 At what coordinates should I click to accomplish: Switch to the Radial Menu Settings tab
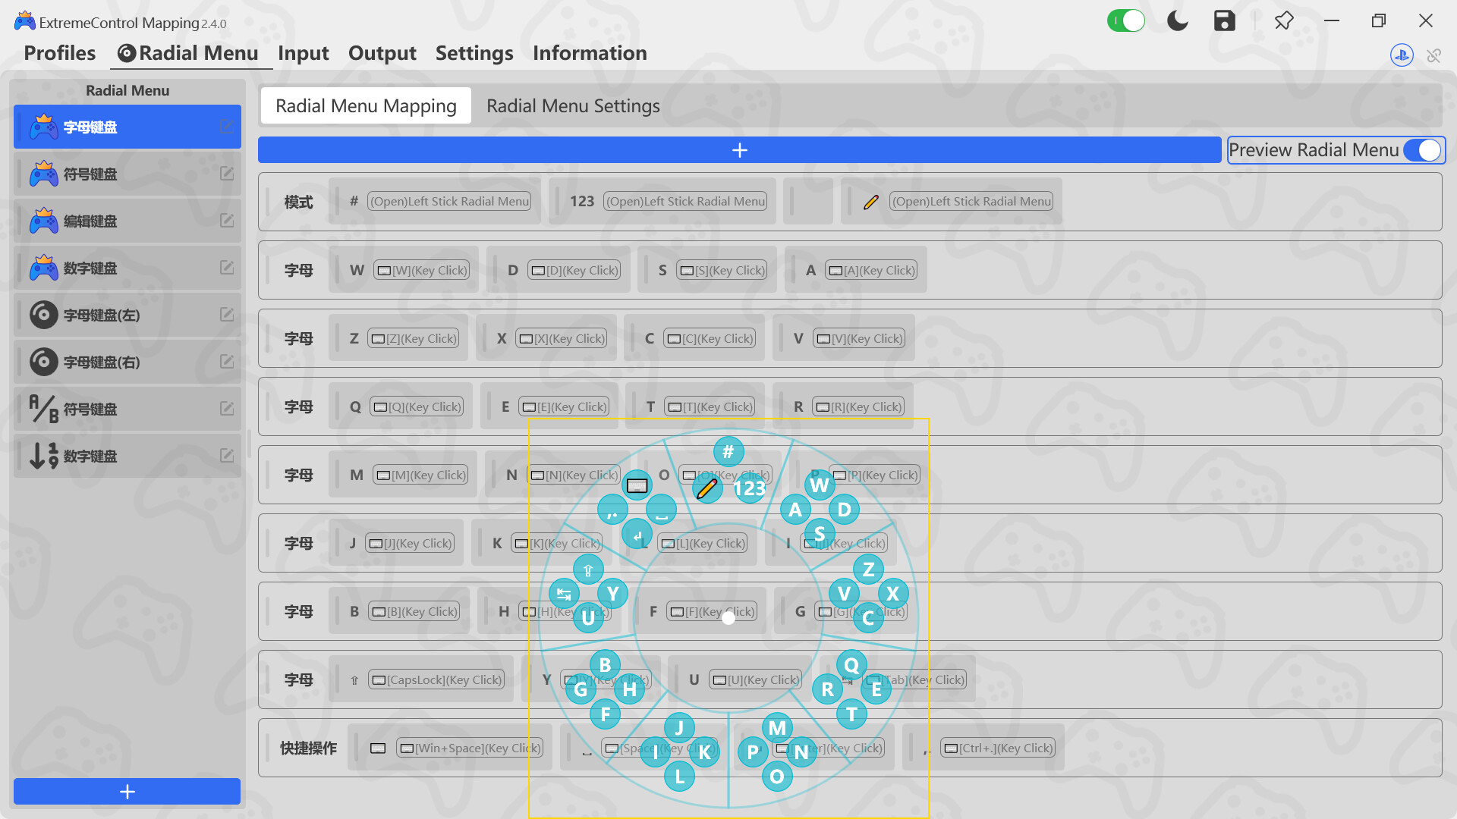573,105
